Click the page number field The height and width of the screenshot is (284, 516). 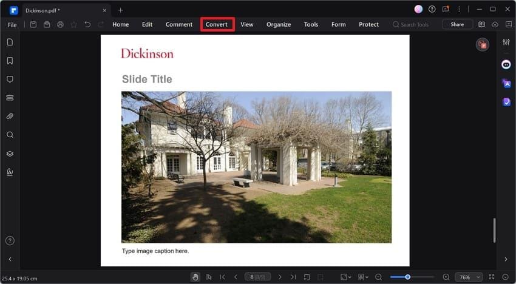257,277
